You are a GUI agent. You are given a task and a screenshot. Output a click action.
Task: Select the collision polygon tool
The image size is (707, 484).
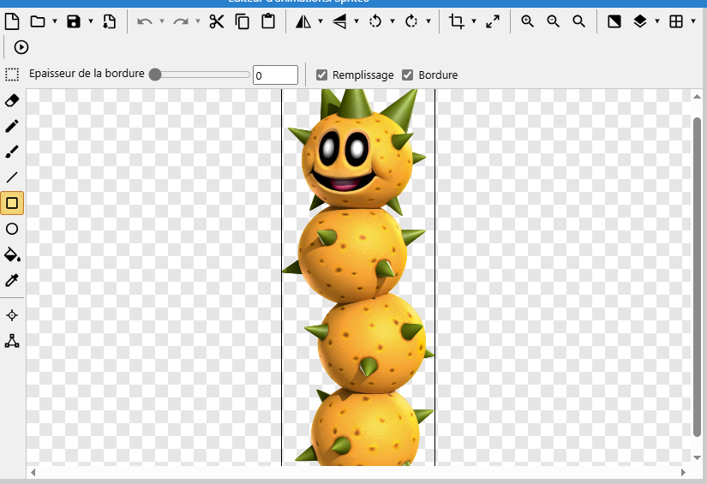[x=12, y=341]
